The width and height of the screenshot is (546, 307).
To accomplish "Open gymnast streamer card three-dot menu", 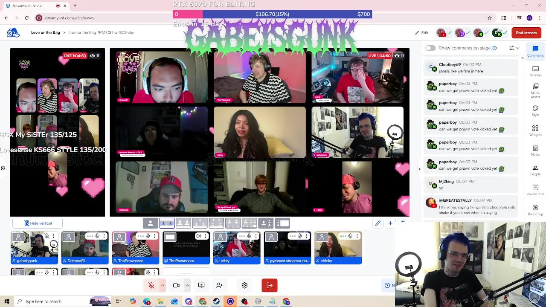I will click(x=307, y=236).
